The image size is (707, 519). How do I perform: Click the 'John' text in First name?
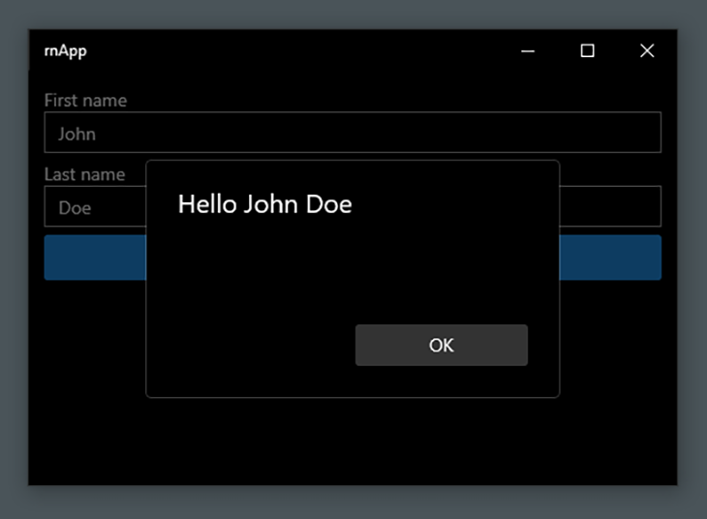click(77, 134)
